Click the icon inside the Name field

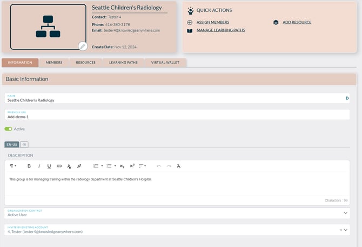(x=347, y=98)
